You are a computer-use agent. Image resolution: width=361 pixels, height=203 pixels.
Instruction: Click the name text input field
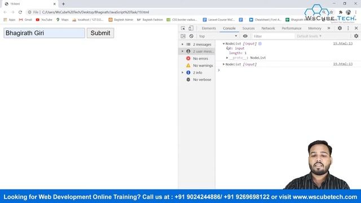tap(44, 33)
